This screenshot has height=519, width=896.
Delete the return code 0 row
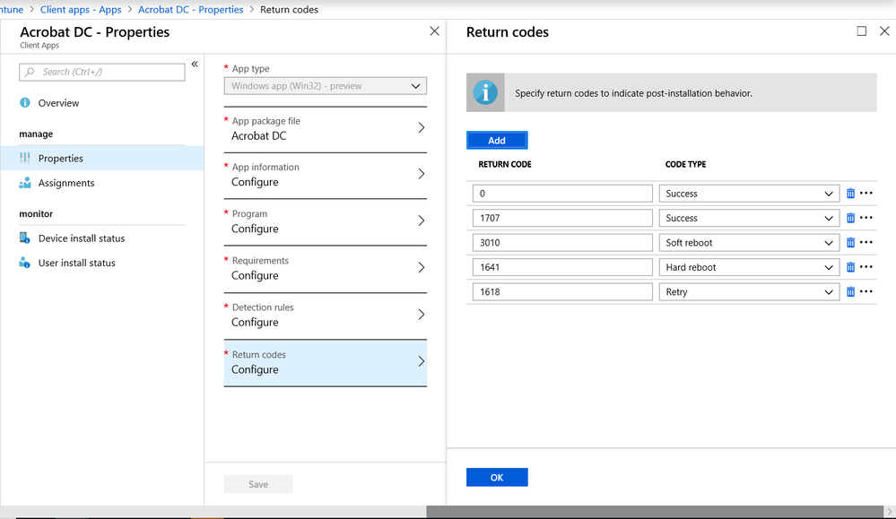[x=850, y=194]
